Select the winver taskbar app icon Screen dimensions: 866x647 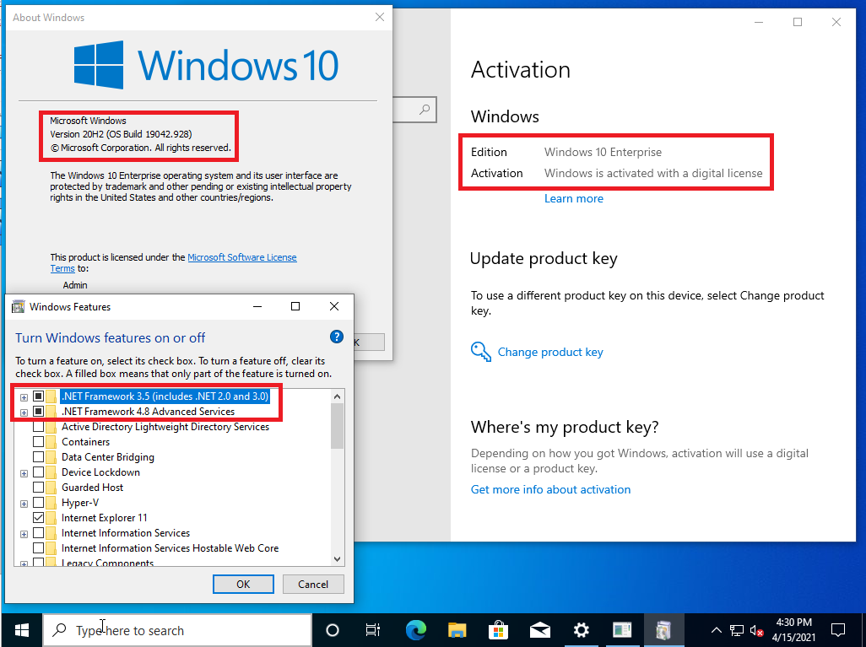[622, 630]
